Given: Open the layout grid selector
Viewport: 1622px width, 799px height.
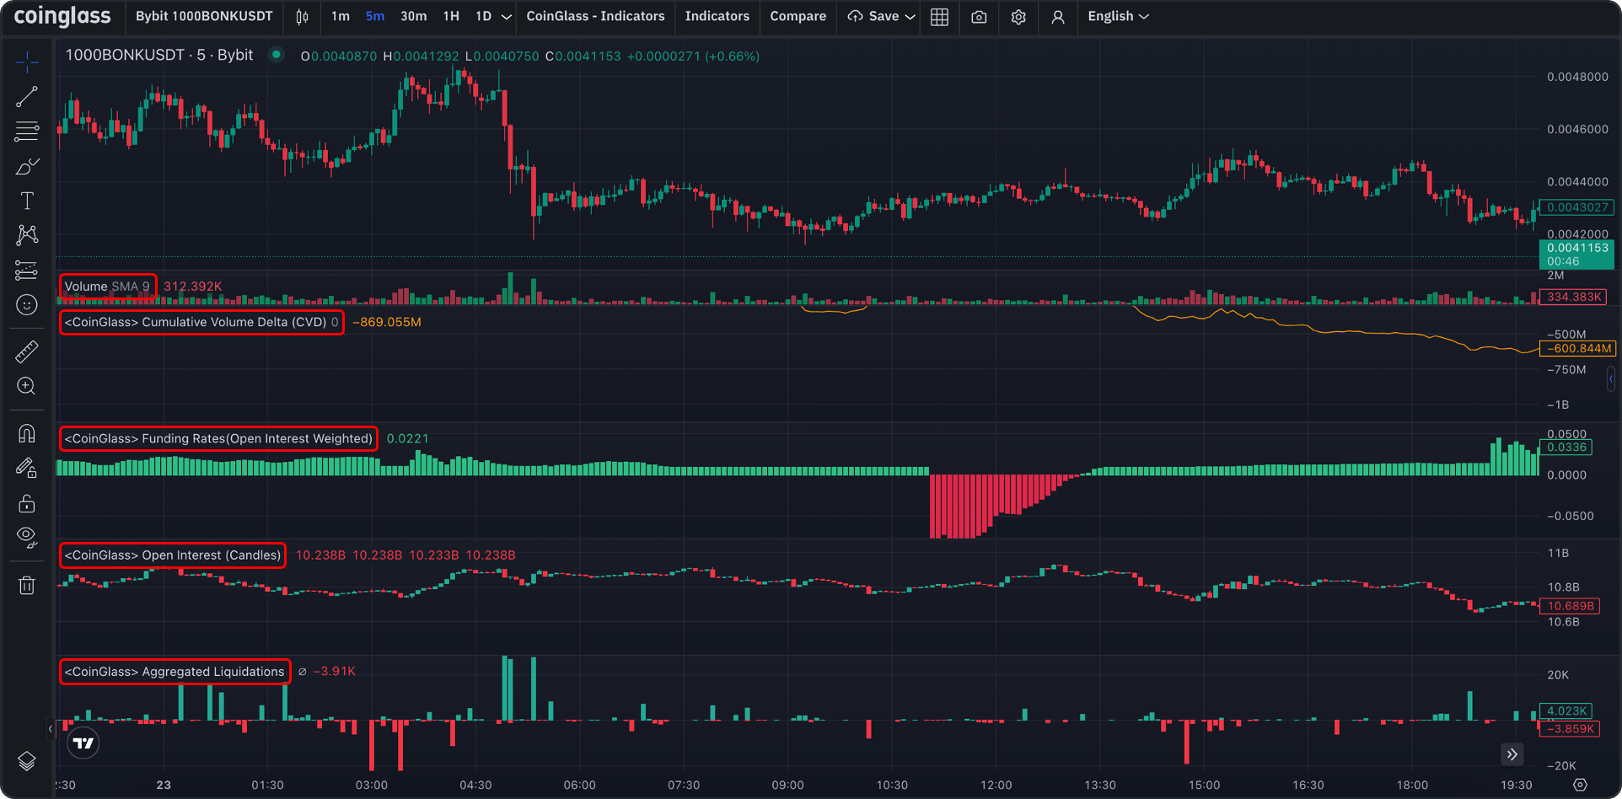Looking at the screenshot, I should pos(939,17).
